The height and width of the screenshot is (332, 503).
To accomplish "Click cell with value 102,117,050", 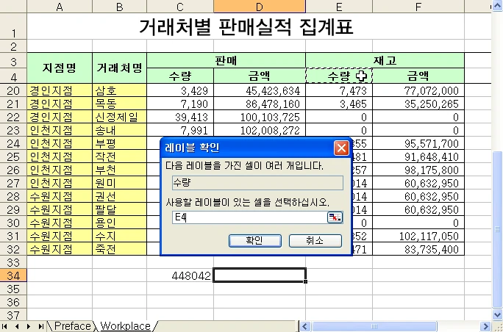I will tap(418, 236).
